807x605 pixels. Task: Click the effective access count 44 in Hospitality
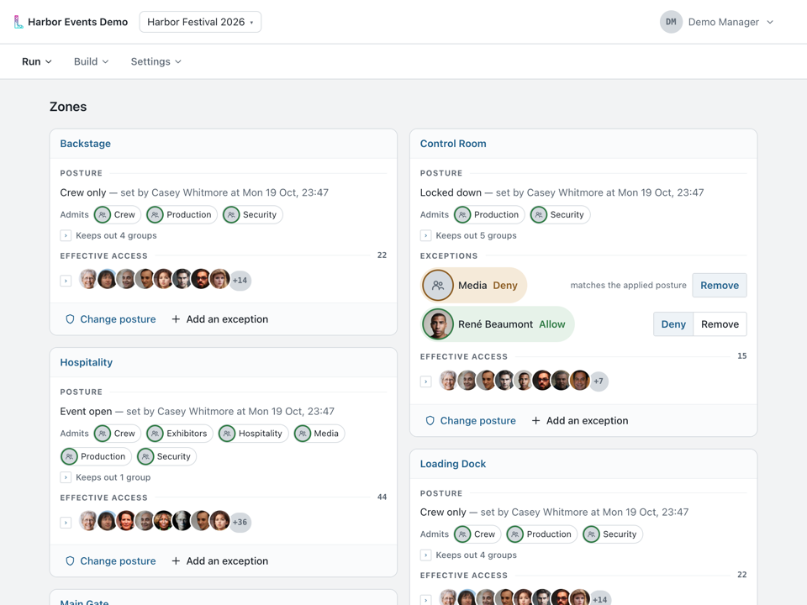pos(382,497)
